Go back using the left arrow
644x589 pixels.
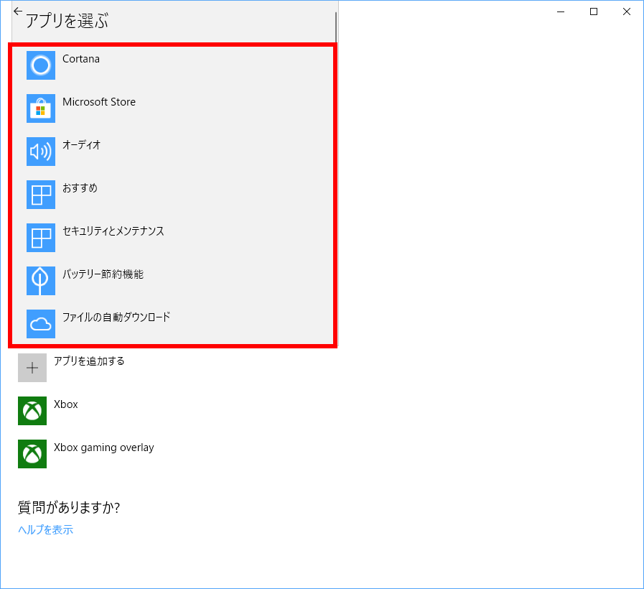(x=18, y=11)
